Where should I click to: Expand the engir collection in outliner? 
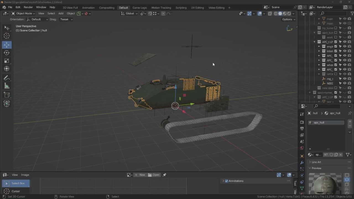[x=319, y=46]
